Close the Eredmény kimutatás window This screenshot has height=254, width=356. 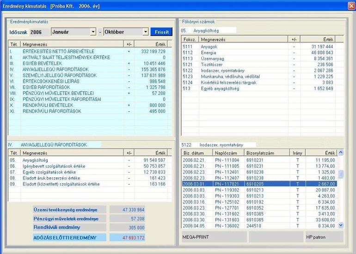pos(351,6)
